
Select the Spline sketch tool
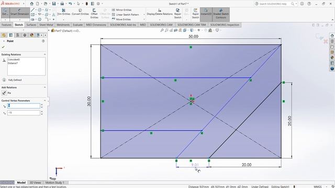pos(47,10)
